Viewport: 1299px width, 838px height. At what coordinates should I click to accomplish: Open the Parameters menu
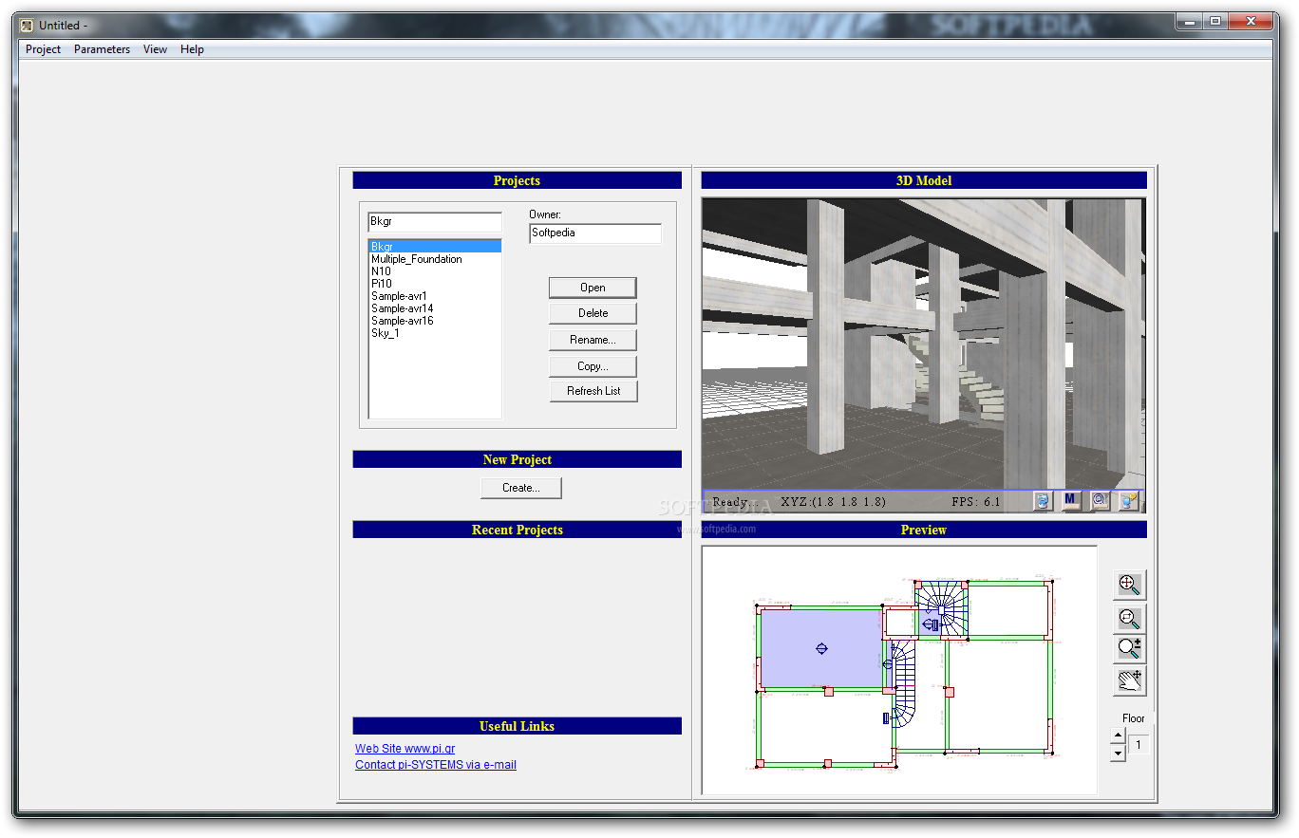click(102, 49)
